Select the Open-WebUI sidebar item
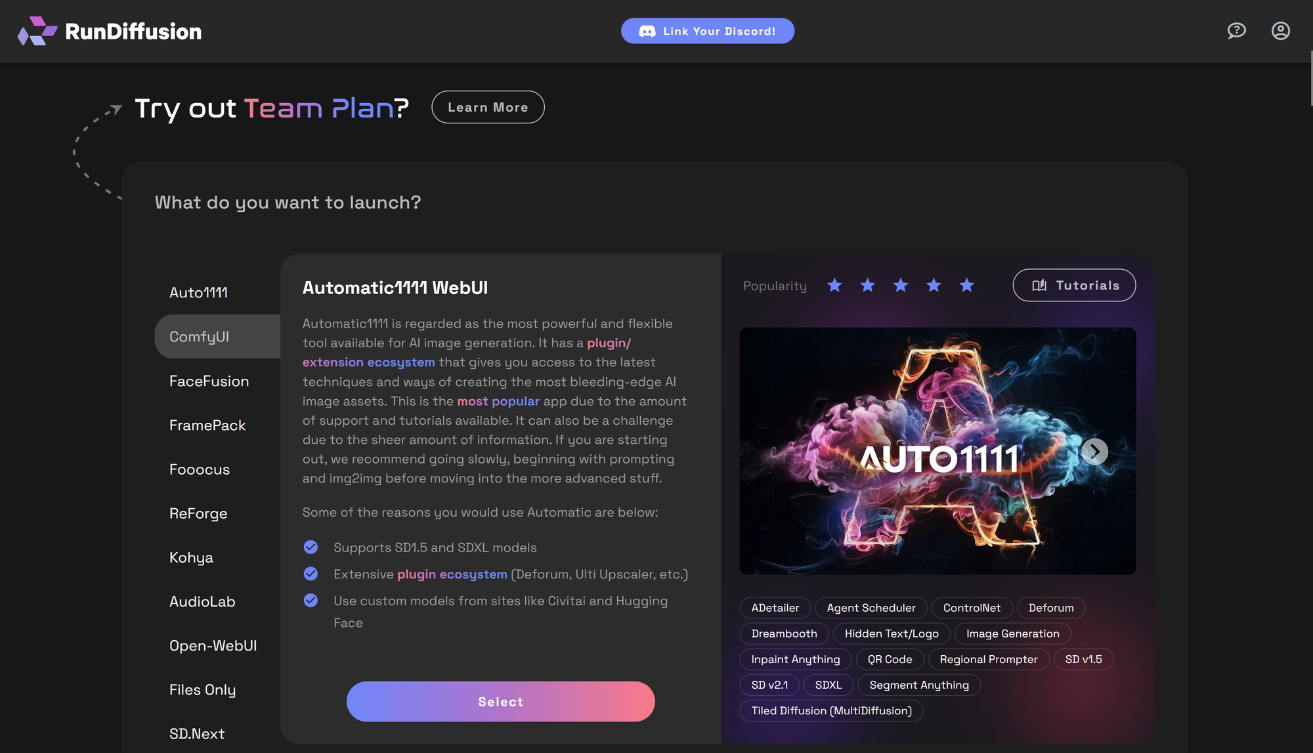This screenshot has width=1313, height=753. (213, 646)
